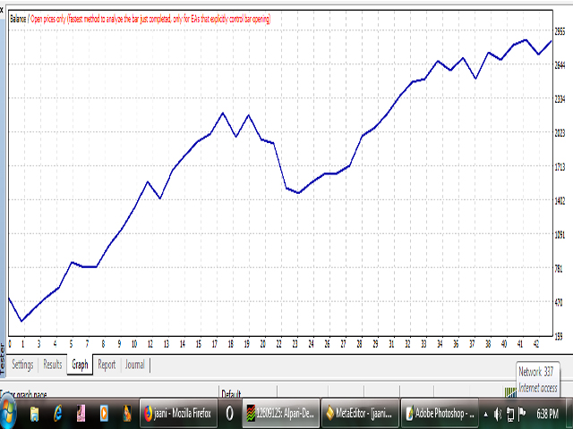
Task: Click the 159 value on the balance axis
Action: coord(559,336)
